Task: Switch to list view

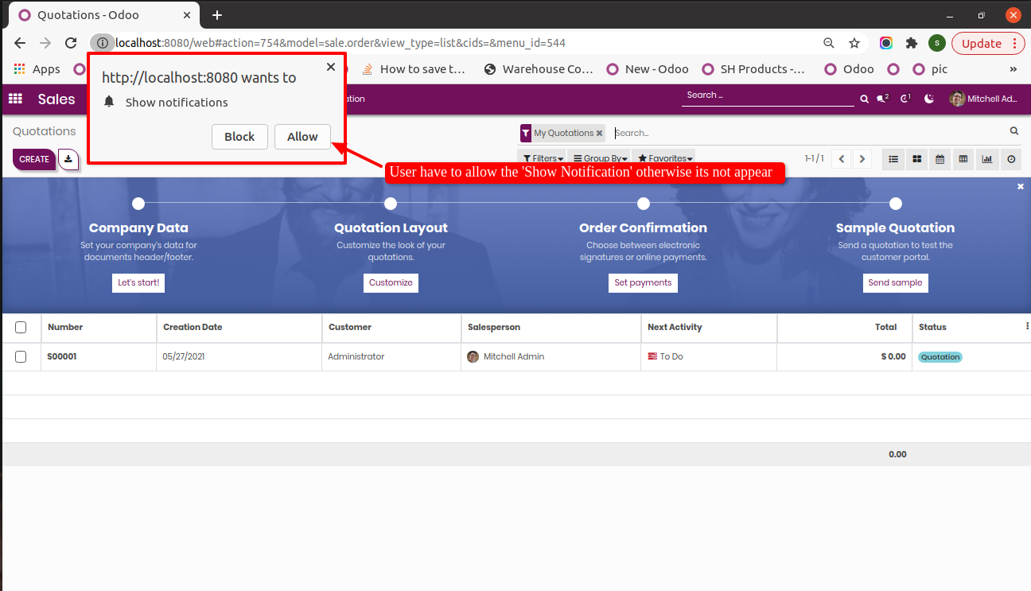Action: [x=893, y=159]
